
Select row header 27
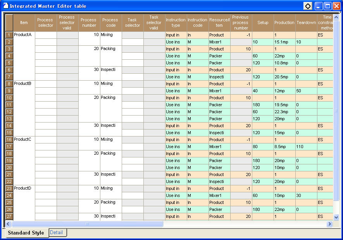(9, 216)
